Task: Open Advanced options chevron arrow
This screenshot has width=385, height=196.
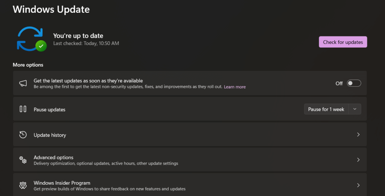Action: point(358,160)
